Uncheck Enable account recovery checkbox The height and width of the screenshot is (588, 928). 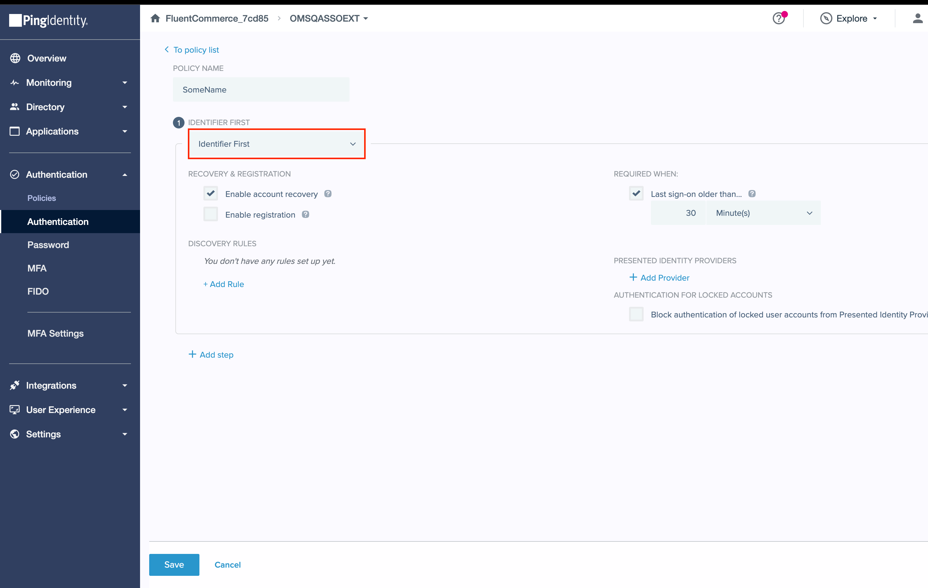coord(211,194)
